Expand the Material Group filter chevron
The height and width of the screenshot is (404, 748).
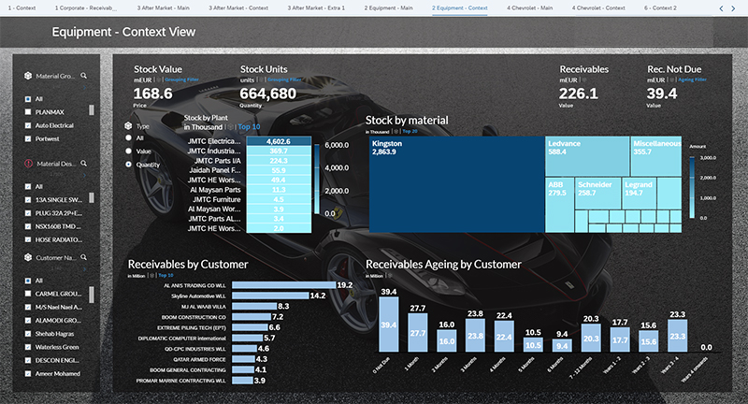pos(85,88)
